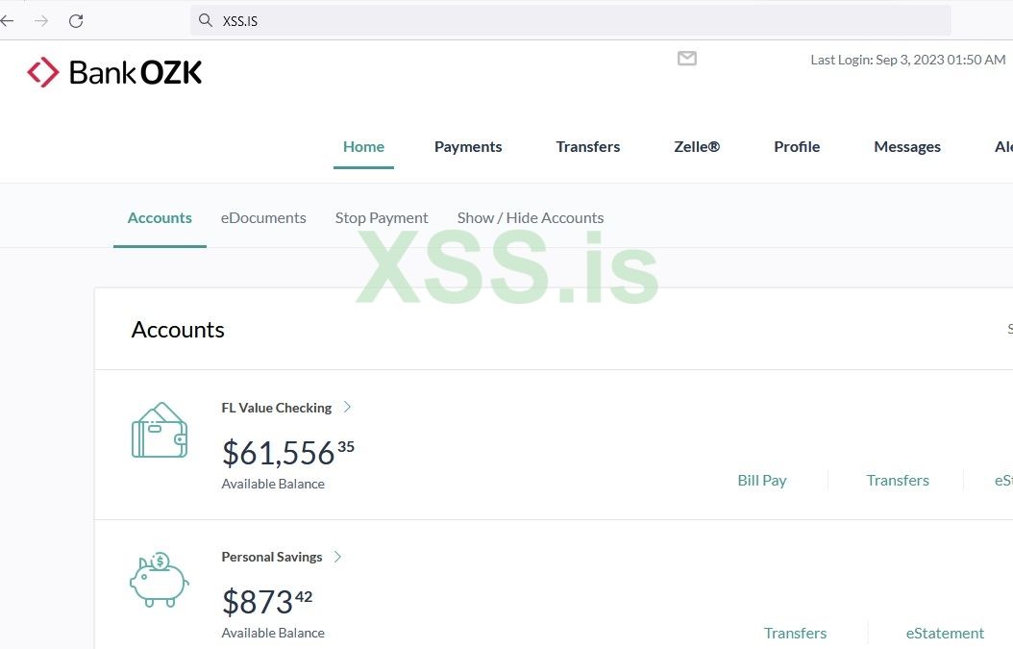Click the search icon in address bar
The height and width of the screenshot is (649, 1013).
point(206,20)
